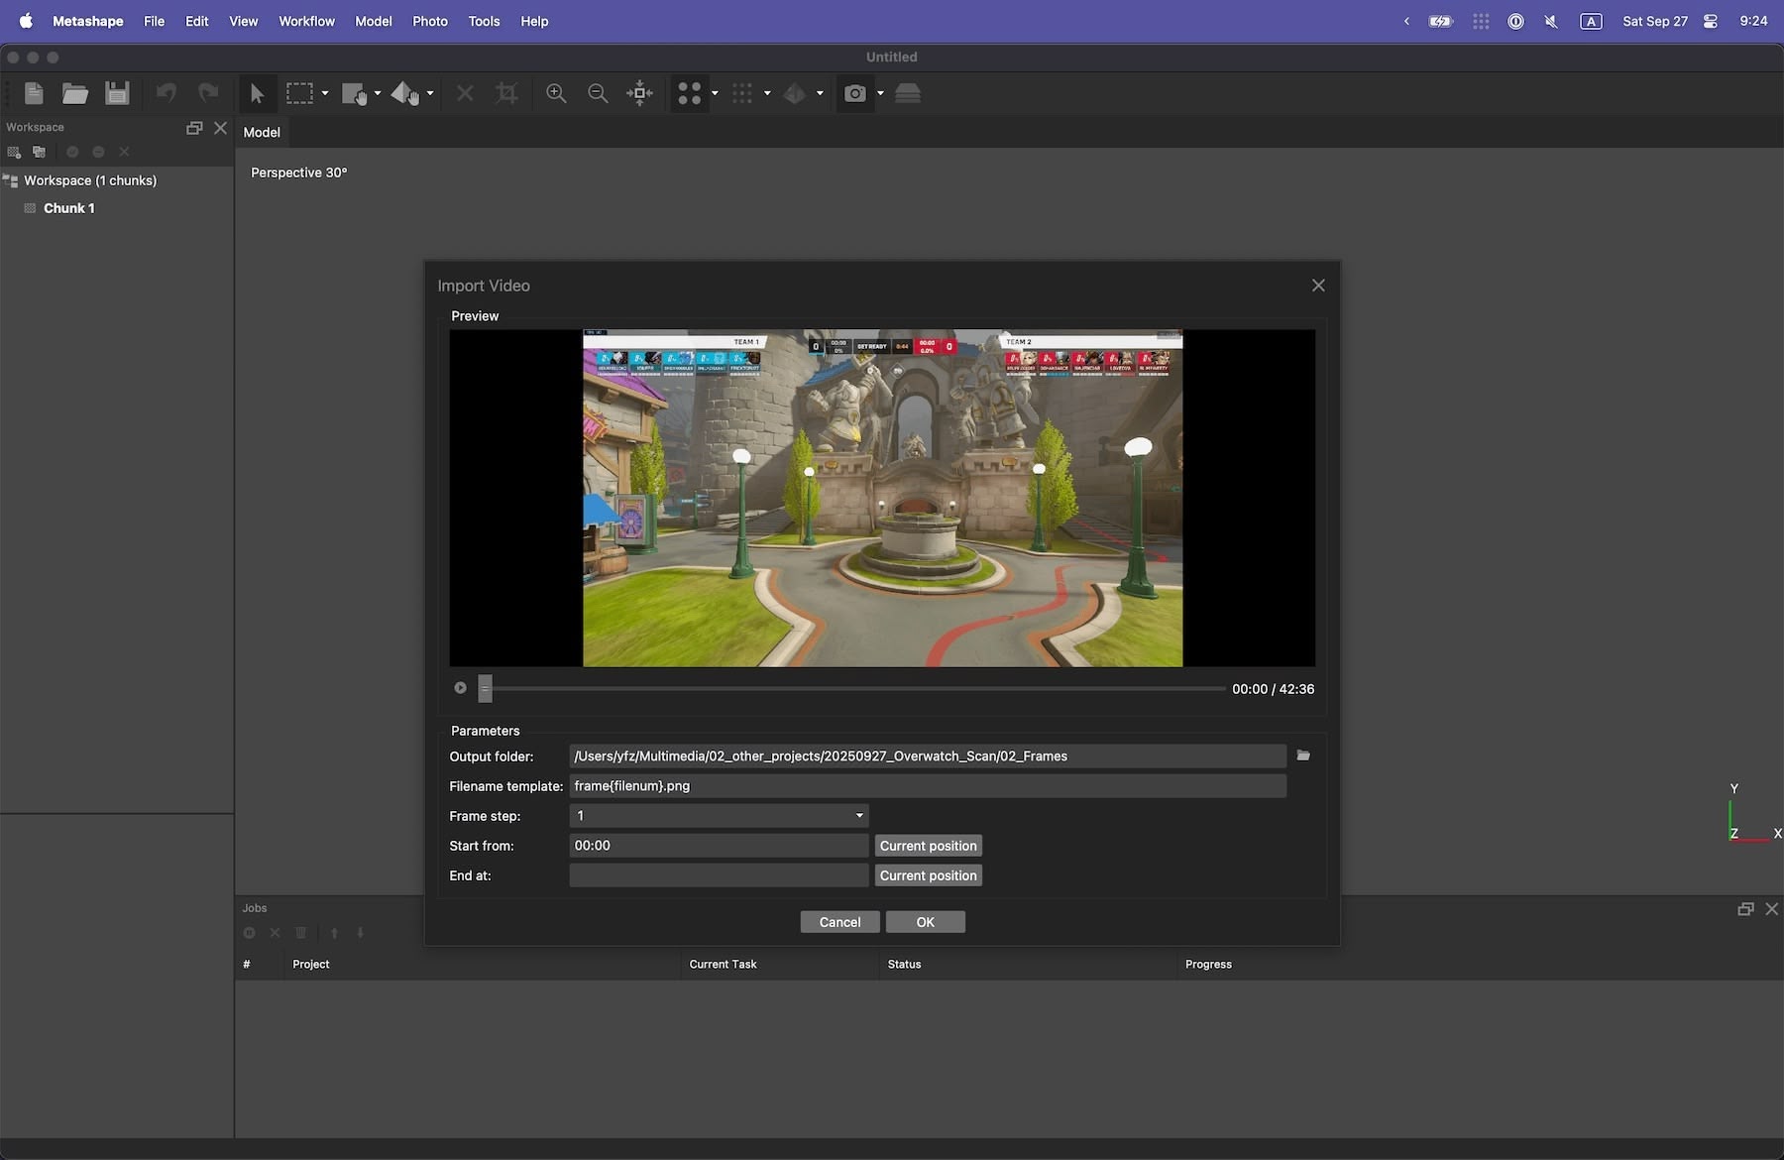Expand the Show Cameras dropdown arrow
1784x1160 pixels.
click(x=880, y=93)
